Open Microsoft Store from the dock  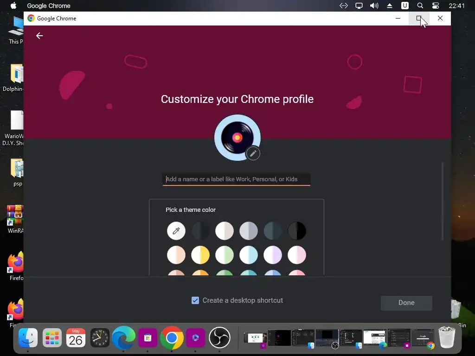tap(148, 337)
